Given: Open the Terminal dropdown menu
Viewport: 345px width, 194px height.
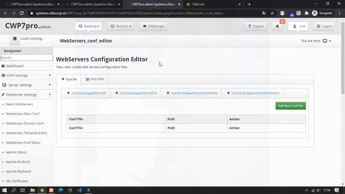Looking at the screenshot, I should pyautogui.click(x=121, y=26).
